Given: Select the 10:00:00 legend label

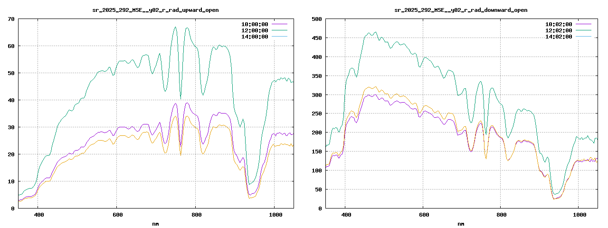Looking at the screenshot, I should [255, 24].
